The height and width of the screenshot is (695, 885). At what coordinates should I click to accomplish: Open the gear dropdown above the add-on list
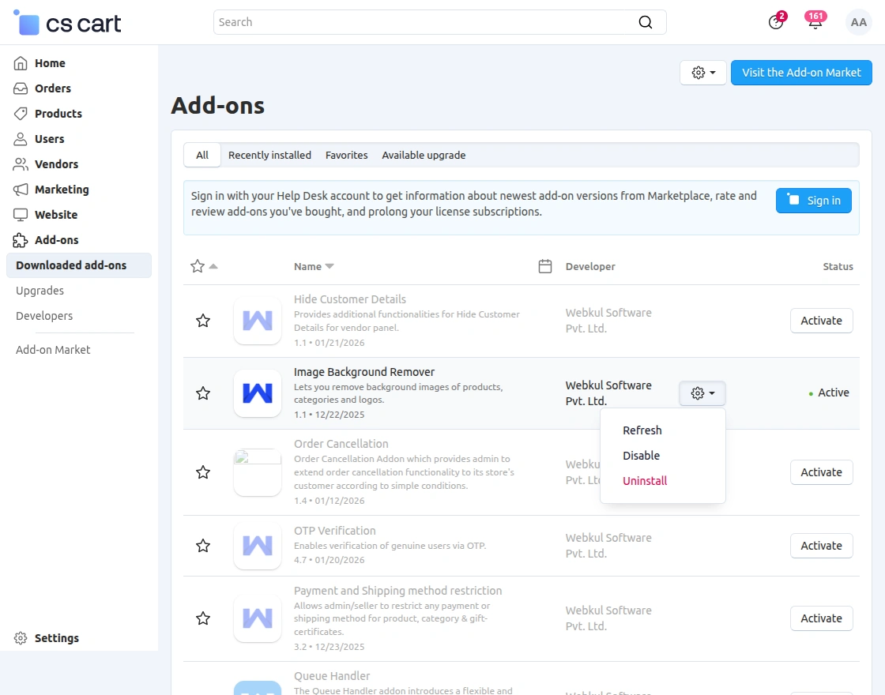point(702,72)
